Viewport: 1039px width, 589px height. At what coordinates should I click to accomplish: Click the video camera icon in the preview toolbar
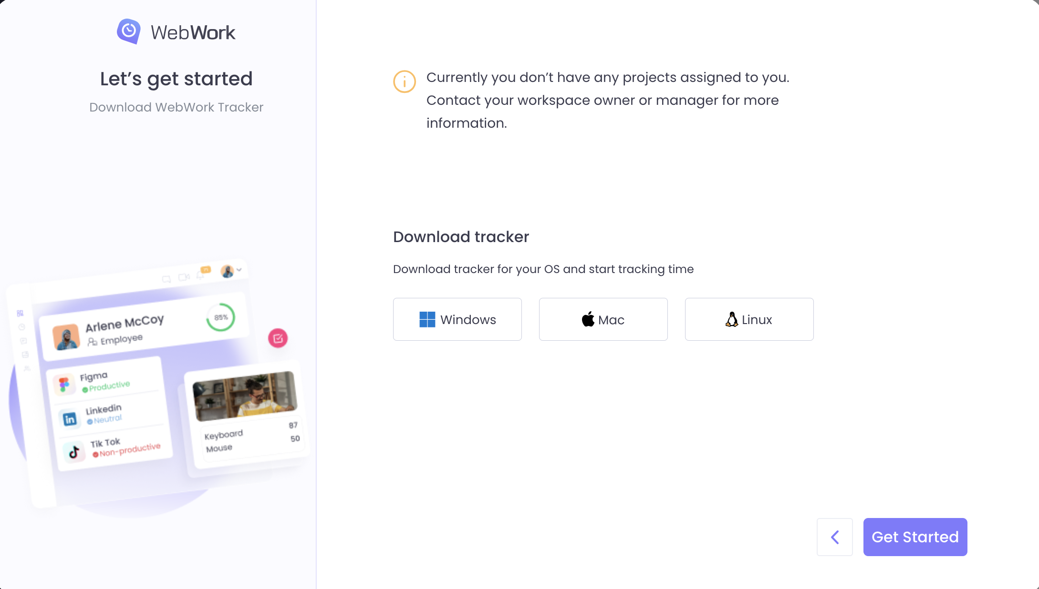(x=184, y=277)
